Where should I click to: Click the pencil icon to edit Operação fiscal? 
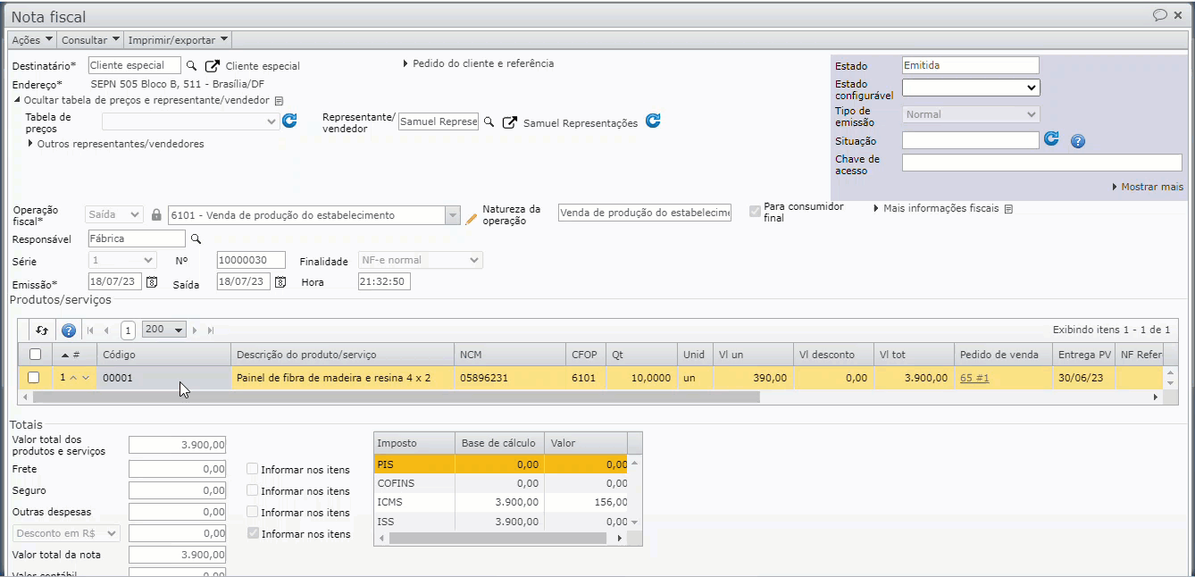tap(472, 216)
